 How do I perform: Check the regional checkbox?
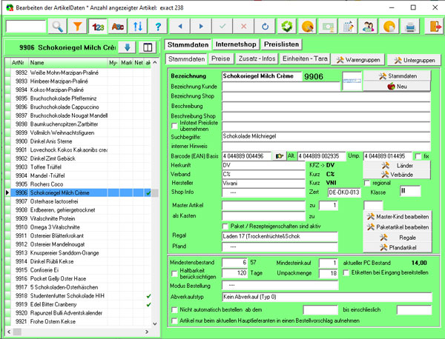point(367,183)
